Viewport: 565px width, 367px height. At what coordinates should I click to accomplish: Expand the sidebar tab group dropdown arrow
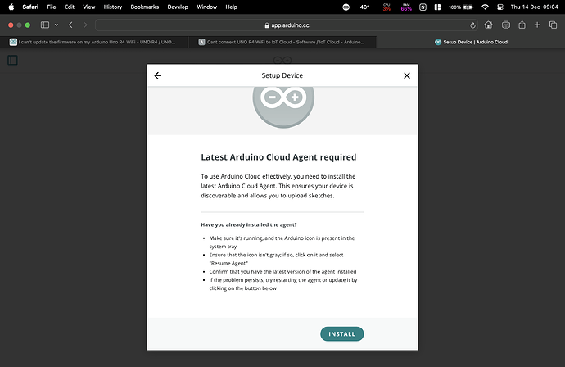56,25
